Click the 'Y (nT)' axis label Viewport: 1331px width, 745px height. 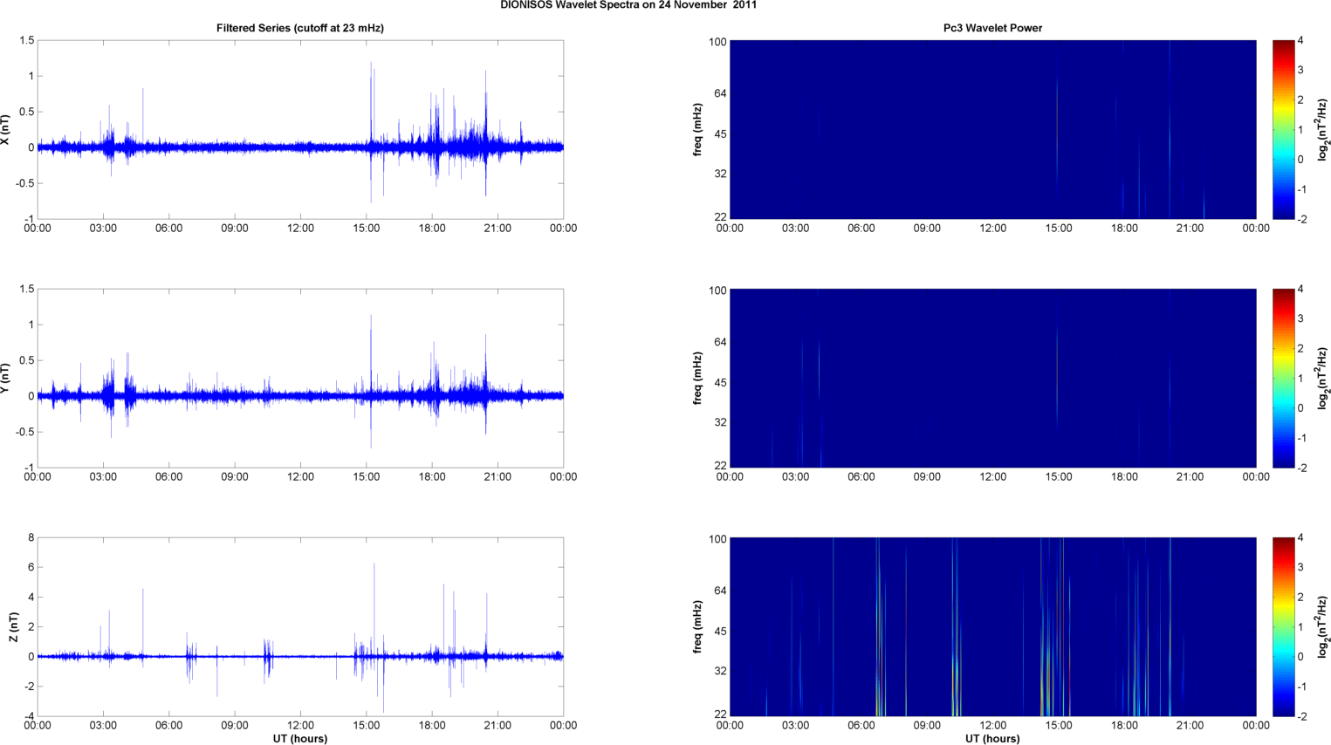pyautogui.click(x=5, y=379)
